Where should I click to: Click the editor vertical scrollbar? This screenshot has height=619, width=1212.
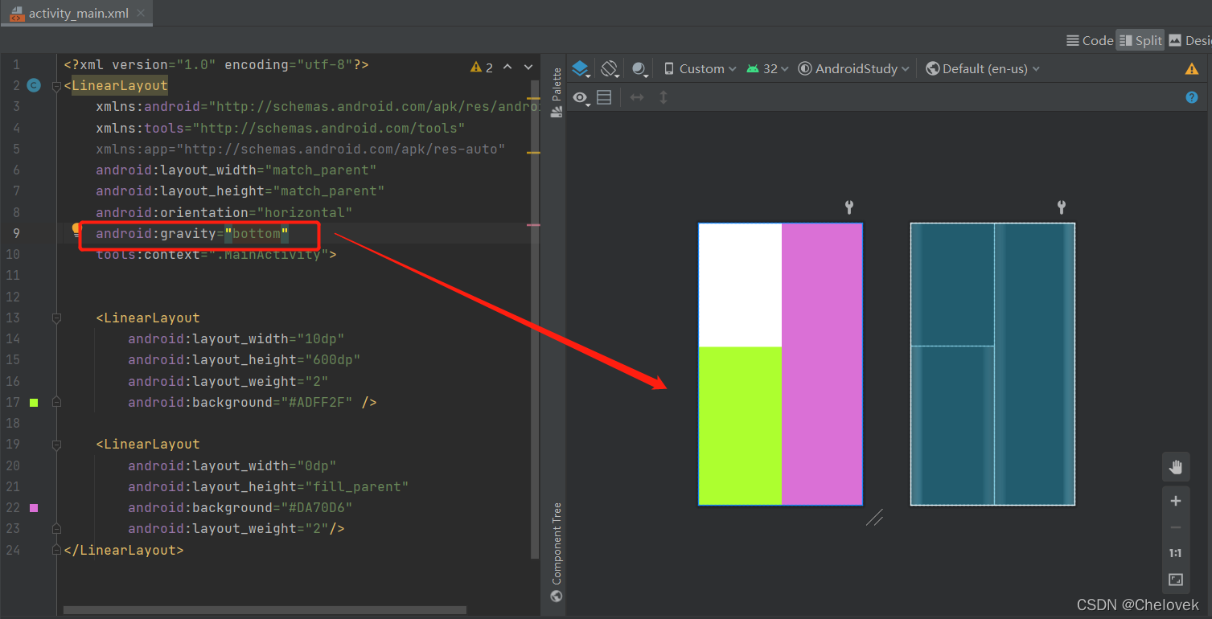point(535,318)
